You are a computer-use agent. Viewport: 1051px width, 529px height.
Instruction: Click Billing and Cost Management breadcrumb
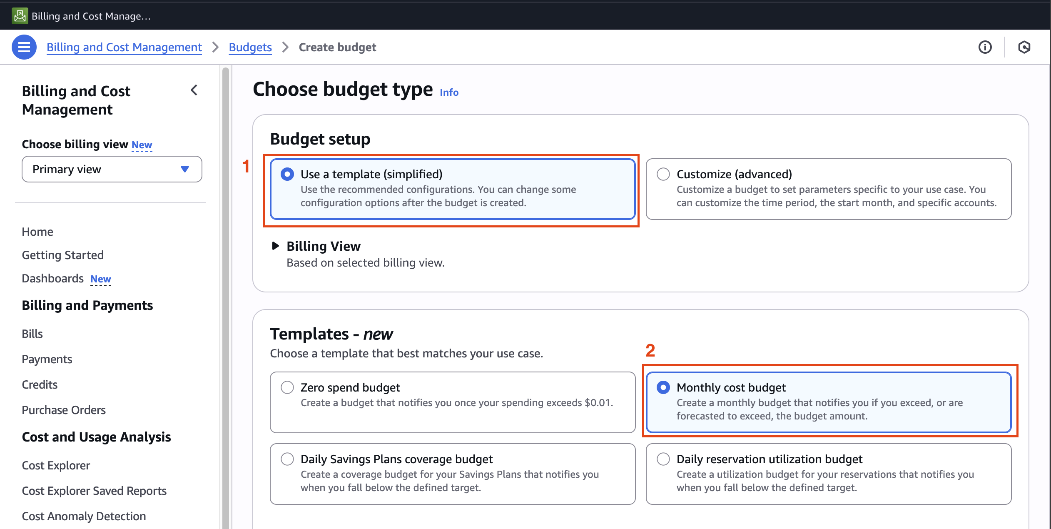124,47
